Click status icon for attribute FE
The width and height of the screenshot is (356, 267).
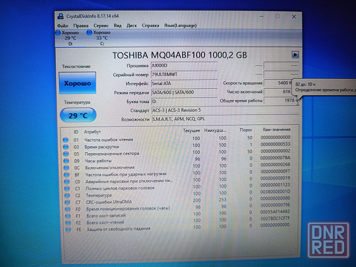pos(69,230)
